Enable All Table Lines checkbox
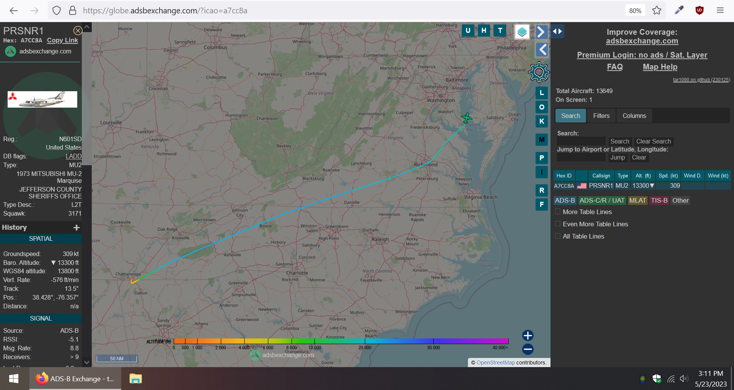This screenshot has width=734, height=390. pos(558,236)
